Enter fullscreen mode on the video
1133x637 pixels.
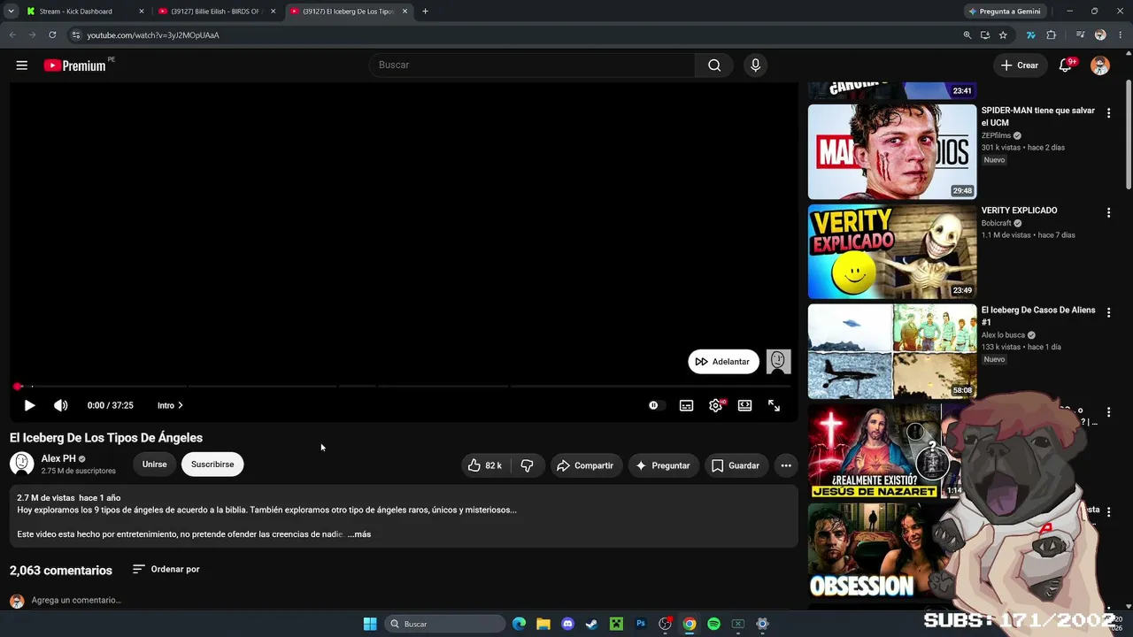774,405
